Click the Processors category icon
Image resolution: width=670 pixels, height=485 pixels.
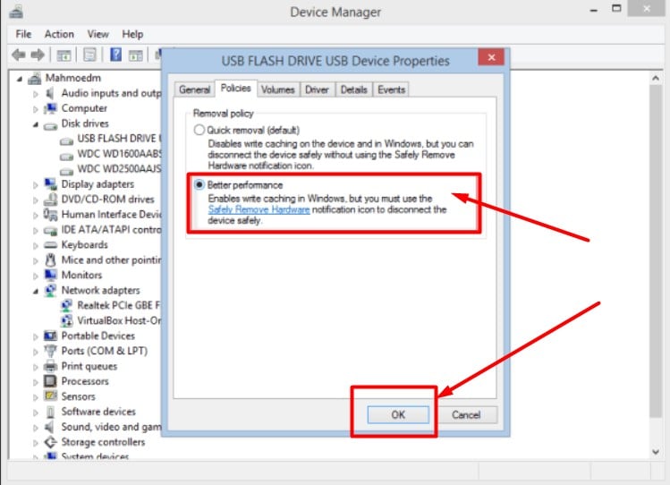coord(51,381)
